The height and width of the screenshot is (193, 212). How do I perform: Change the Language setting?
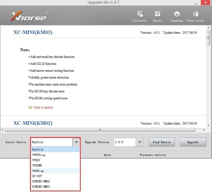(x=177, y=16)
